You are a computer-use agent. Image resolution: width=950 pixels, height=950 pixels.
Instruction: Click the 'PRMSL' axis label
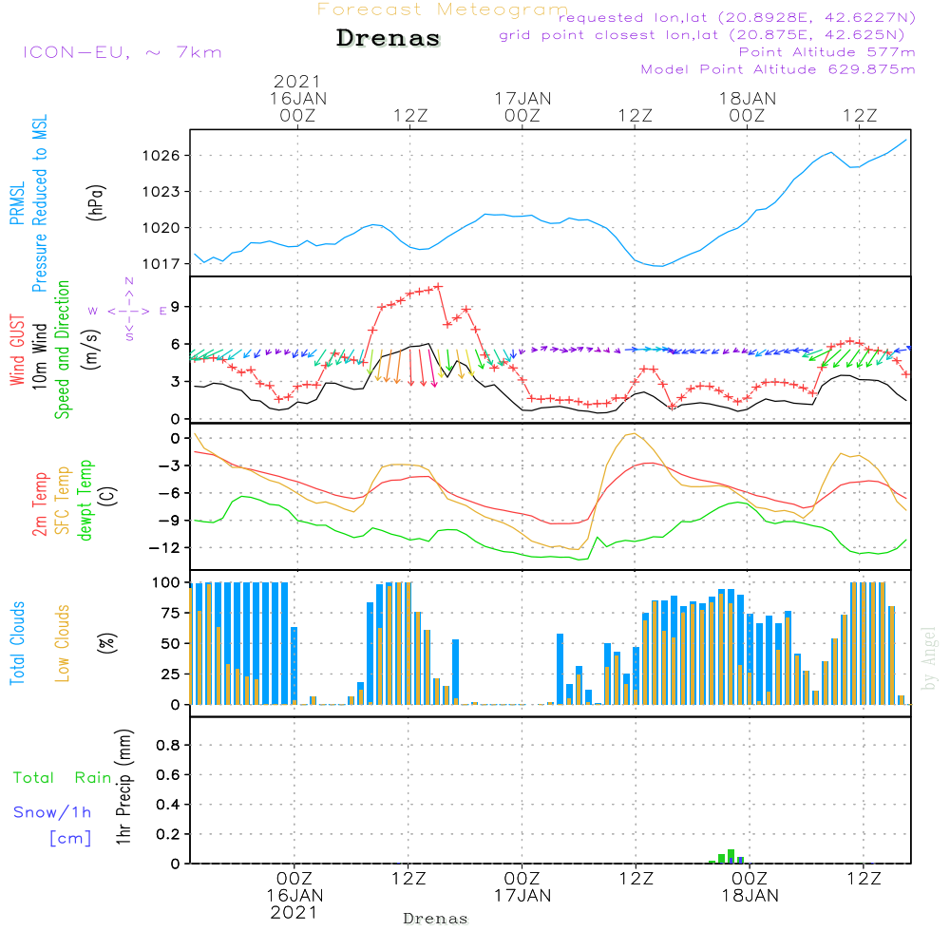pyautogui.click(x=17, y=203)
